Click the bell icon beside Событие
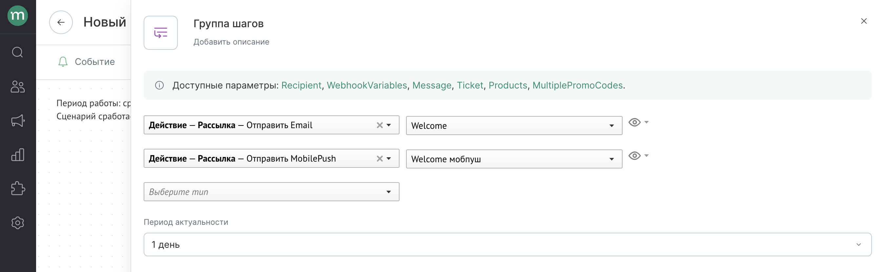The width and height of the screenshot is (883, 272). (63, 62)
